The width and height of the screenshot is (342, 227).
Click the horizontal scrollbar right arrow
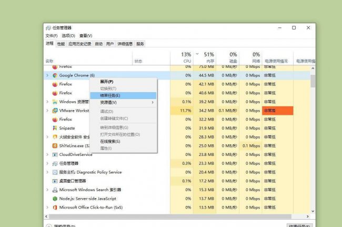(x=308, y=216)
